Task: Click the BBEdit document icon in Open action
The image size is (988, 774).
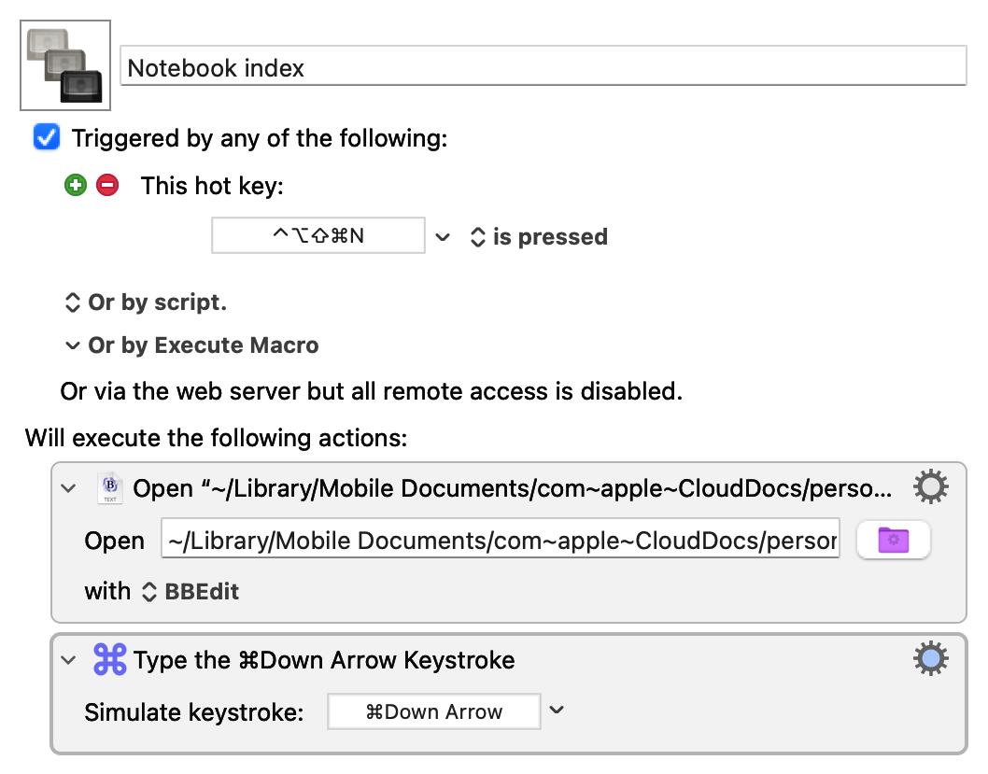Action: click(x=110, y=488)
